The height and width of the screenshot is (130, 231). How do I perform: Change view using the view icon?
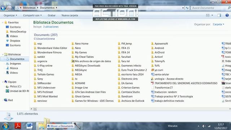pyautogui.click(x=208, y=15)
